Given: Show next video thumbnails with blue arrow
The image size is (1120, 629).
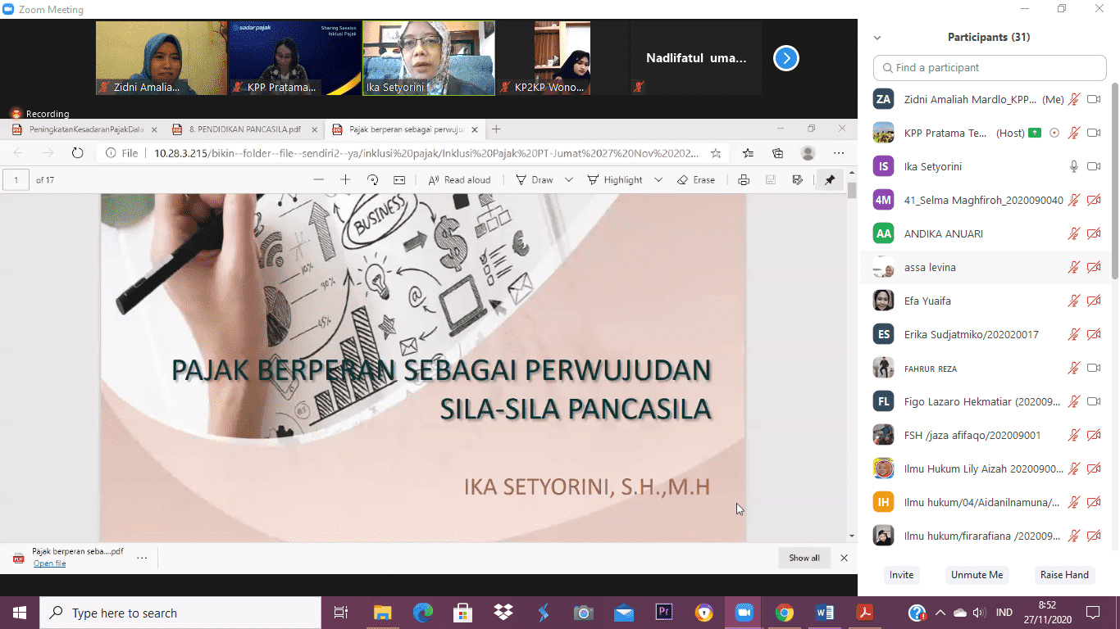Looking at the screenshot, I should click(785, 58).
